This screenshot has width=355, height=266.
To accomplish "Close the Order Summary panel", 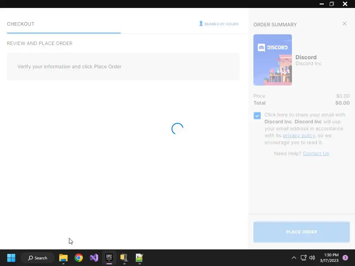I will 344,24.
